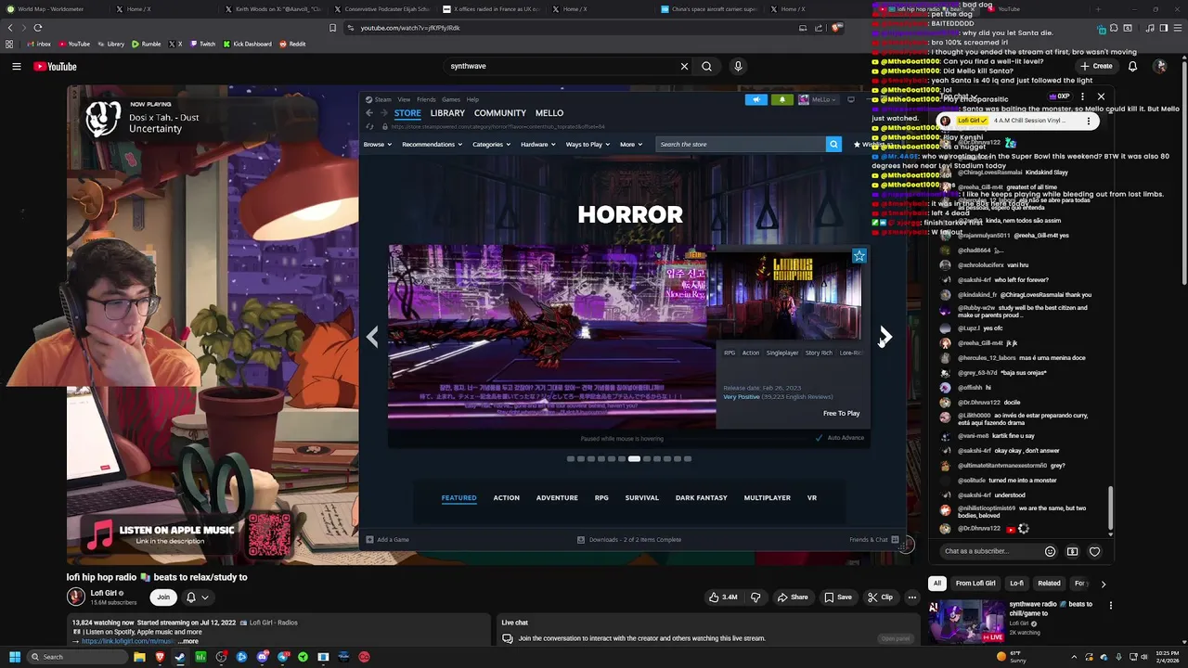The image size is (1188, 668).
Task: Expand the notification bell dropdown for Lofi Girl
Action: point(197,597)
